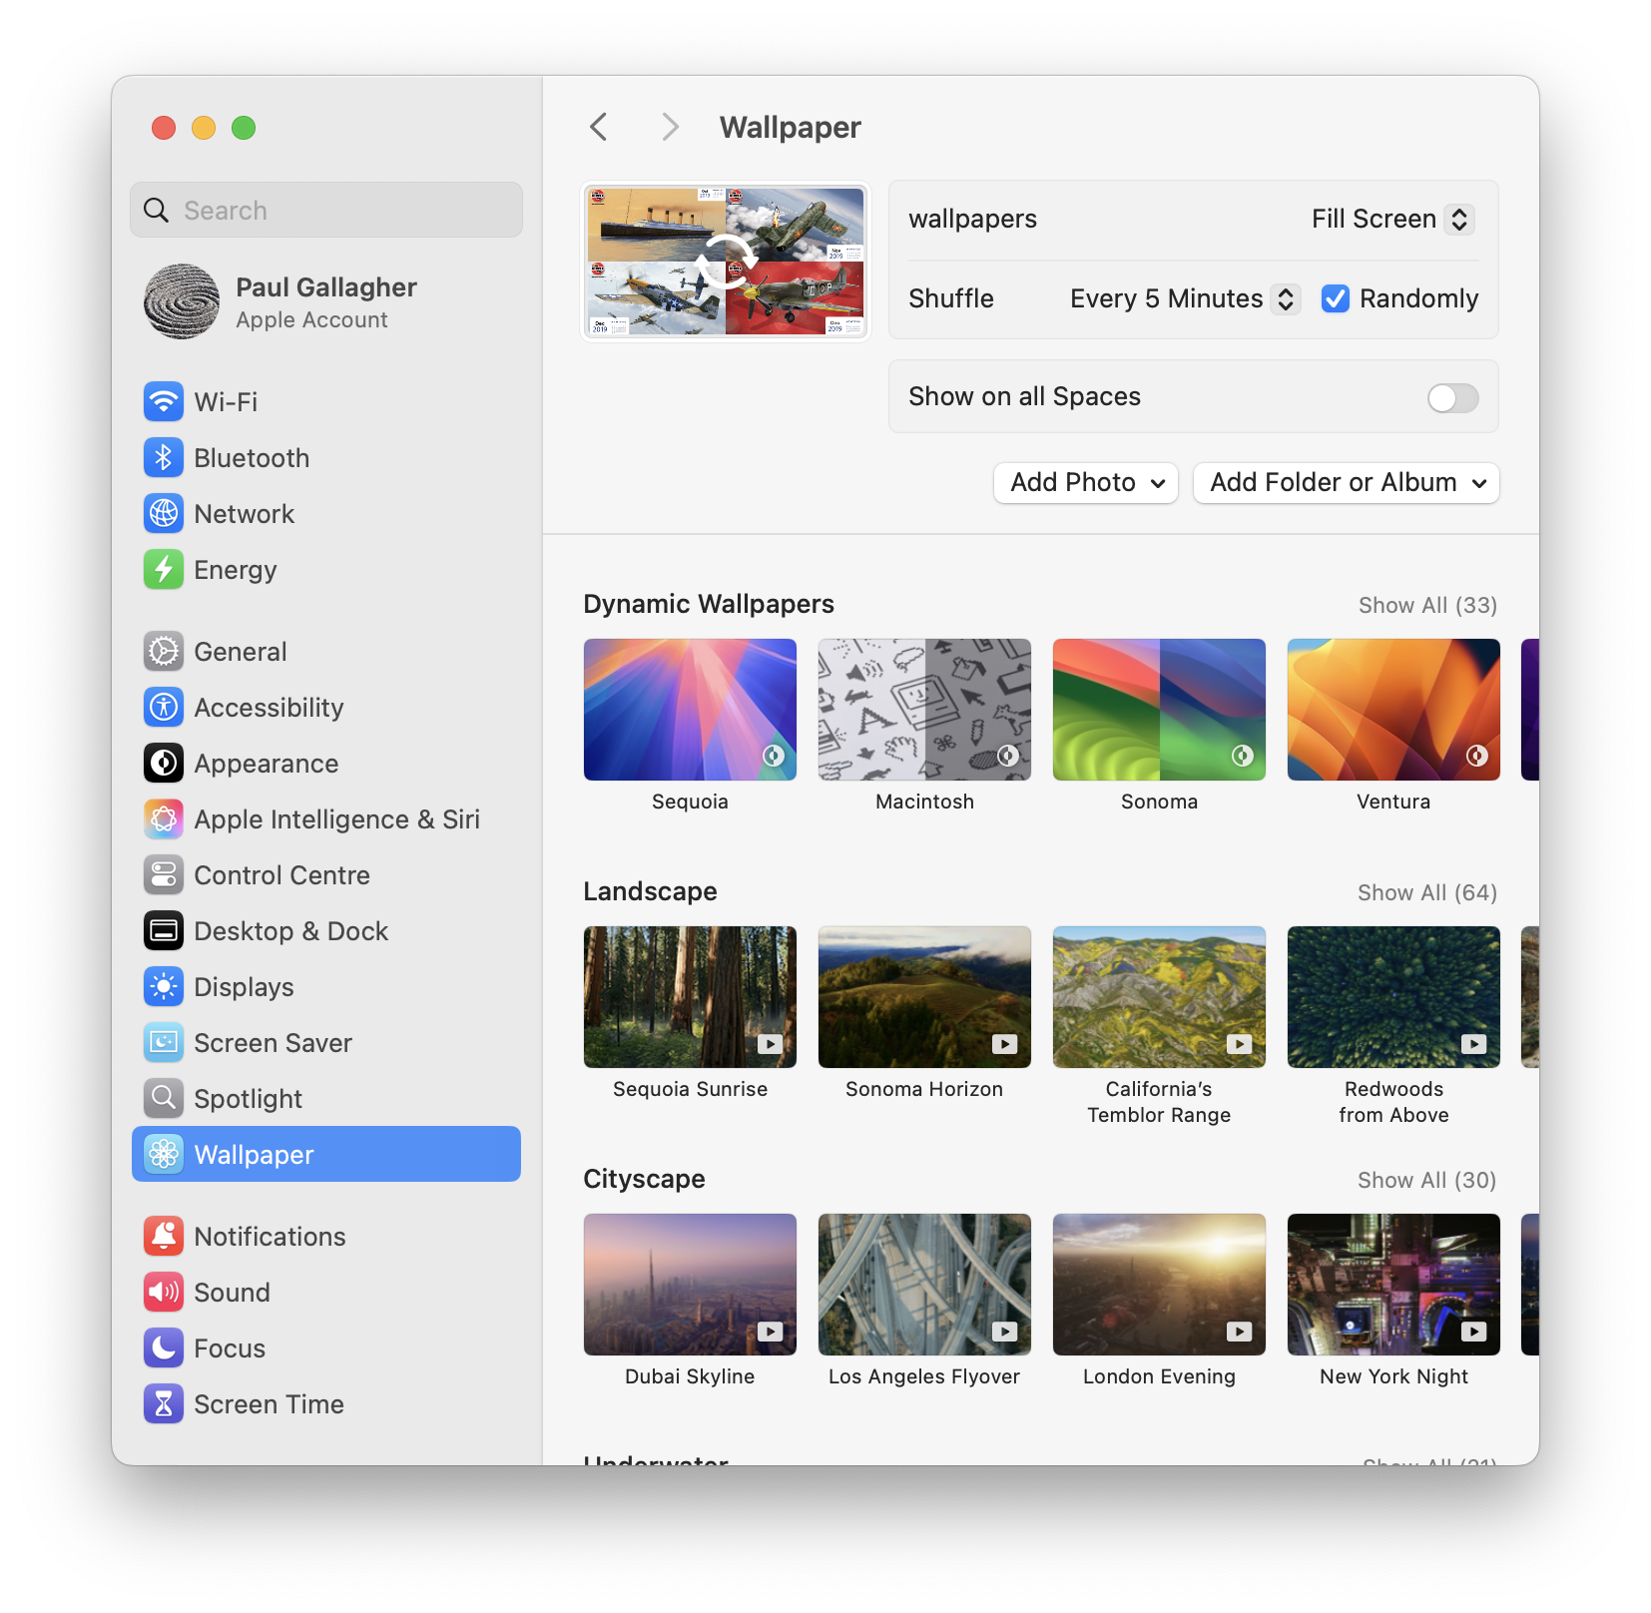The width and height of the screenshot is (1651, 1613).
Task: Open Wi-Fi in the sidebar
Action: click(x=326, y=401)
